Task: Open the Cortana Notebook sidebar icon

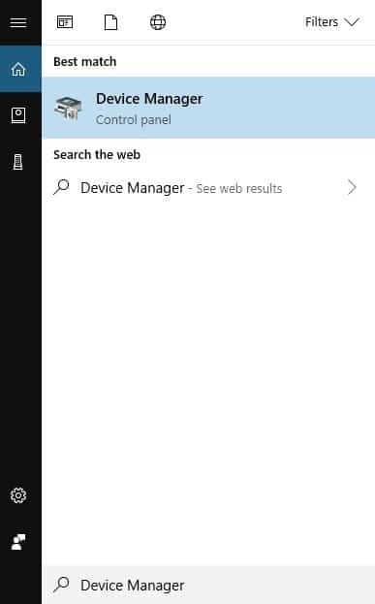Action: 18,115
